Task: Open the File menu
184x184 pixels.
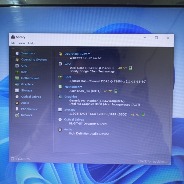Action: coord(13,43)
